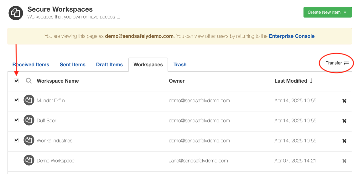The height and width of the screenshot is (174, 358).
Task: Click the greyed X on Demo Workspace row
Action: (x=344, y=161)
